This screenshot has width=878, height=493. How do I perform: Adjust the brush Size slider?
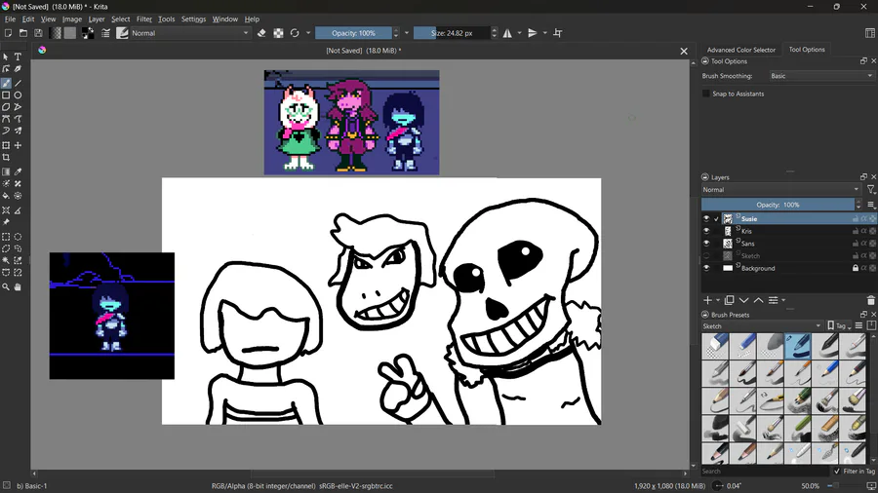tap(452, 33)
